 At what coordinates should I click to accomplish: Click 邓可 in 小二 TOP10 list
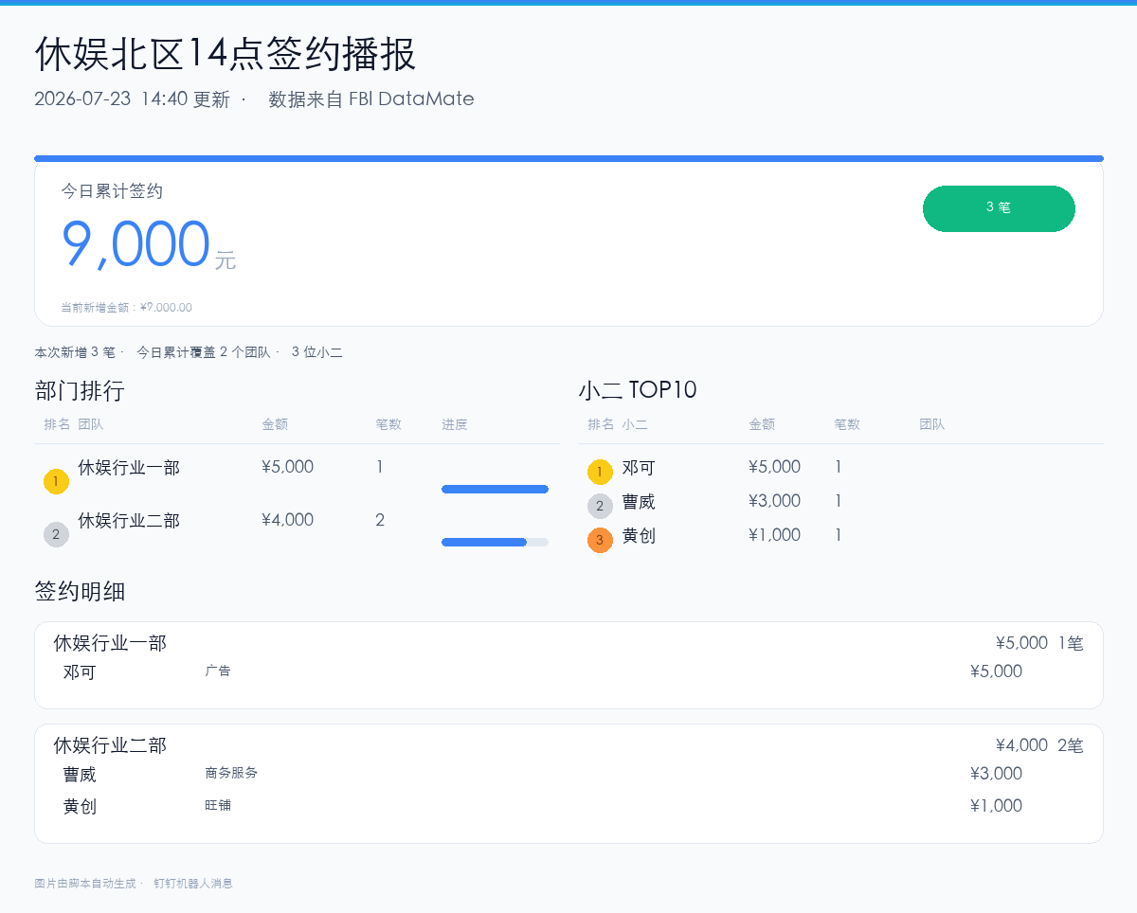click(639, 468)
